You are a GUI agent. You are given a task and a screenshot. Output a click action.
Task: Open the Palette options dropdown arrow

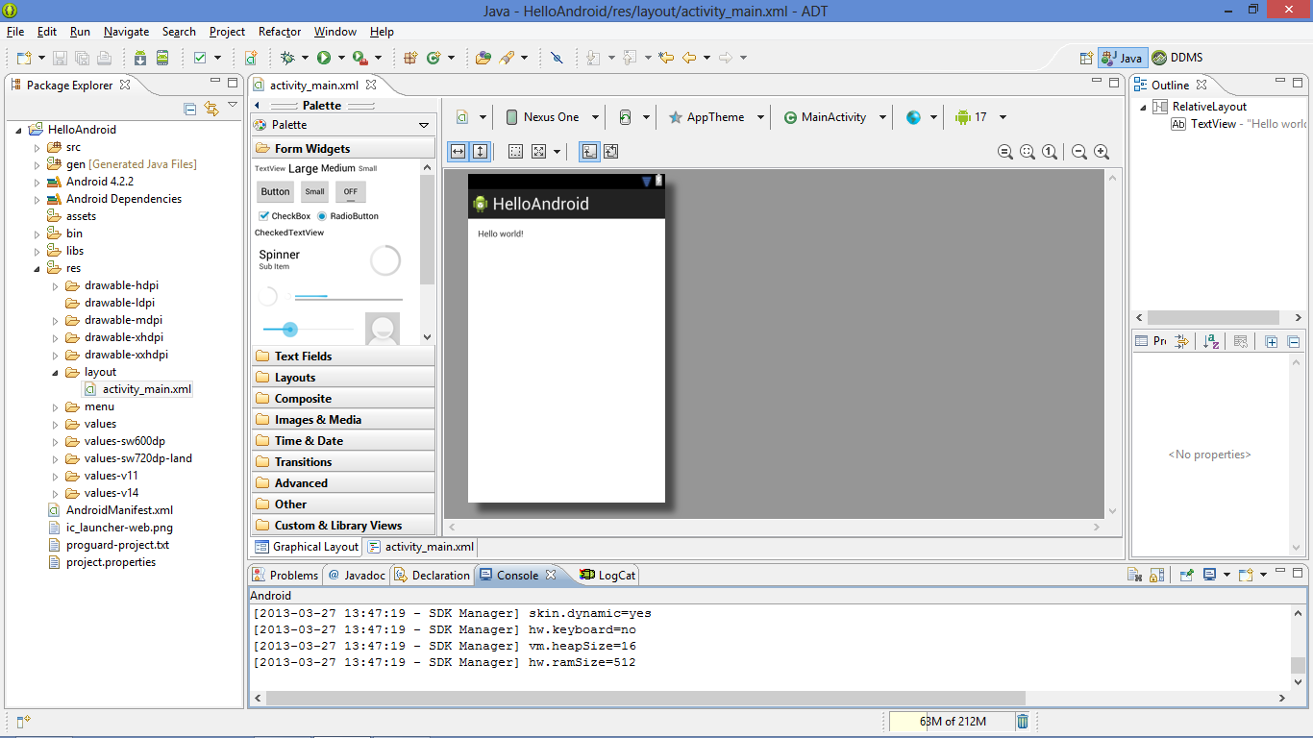(424, 125)
